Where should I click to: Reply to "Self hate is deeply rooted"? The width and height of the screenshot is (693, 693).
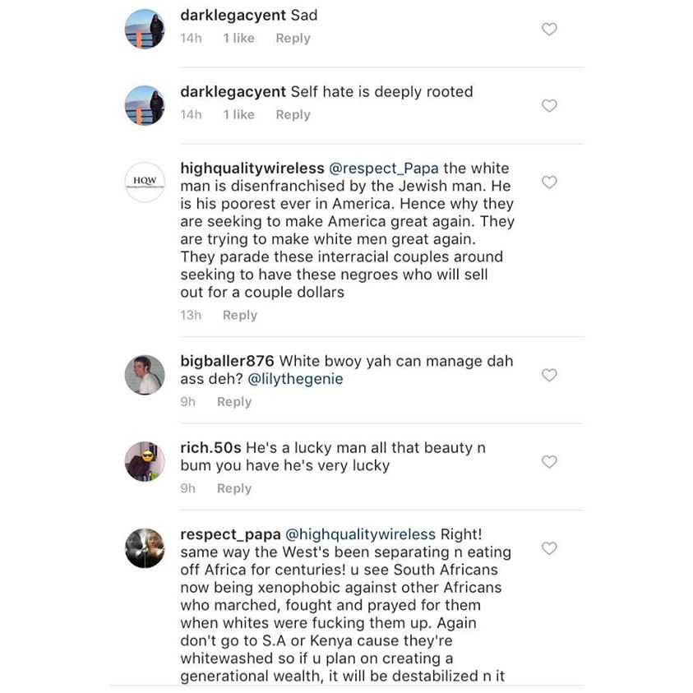point(293,115)
